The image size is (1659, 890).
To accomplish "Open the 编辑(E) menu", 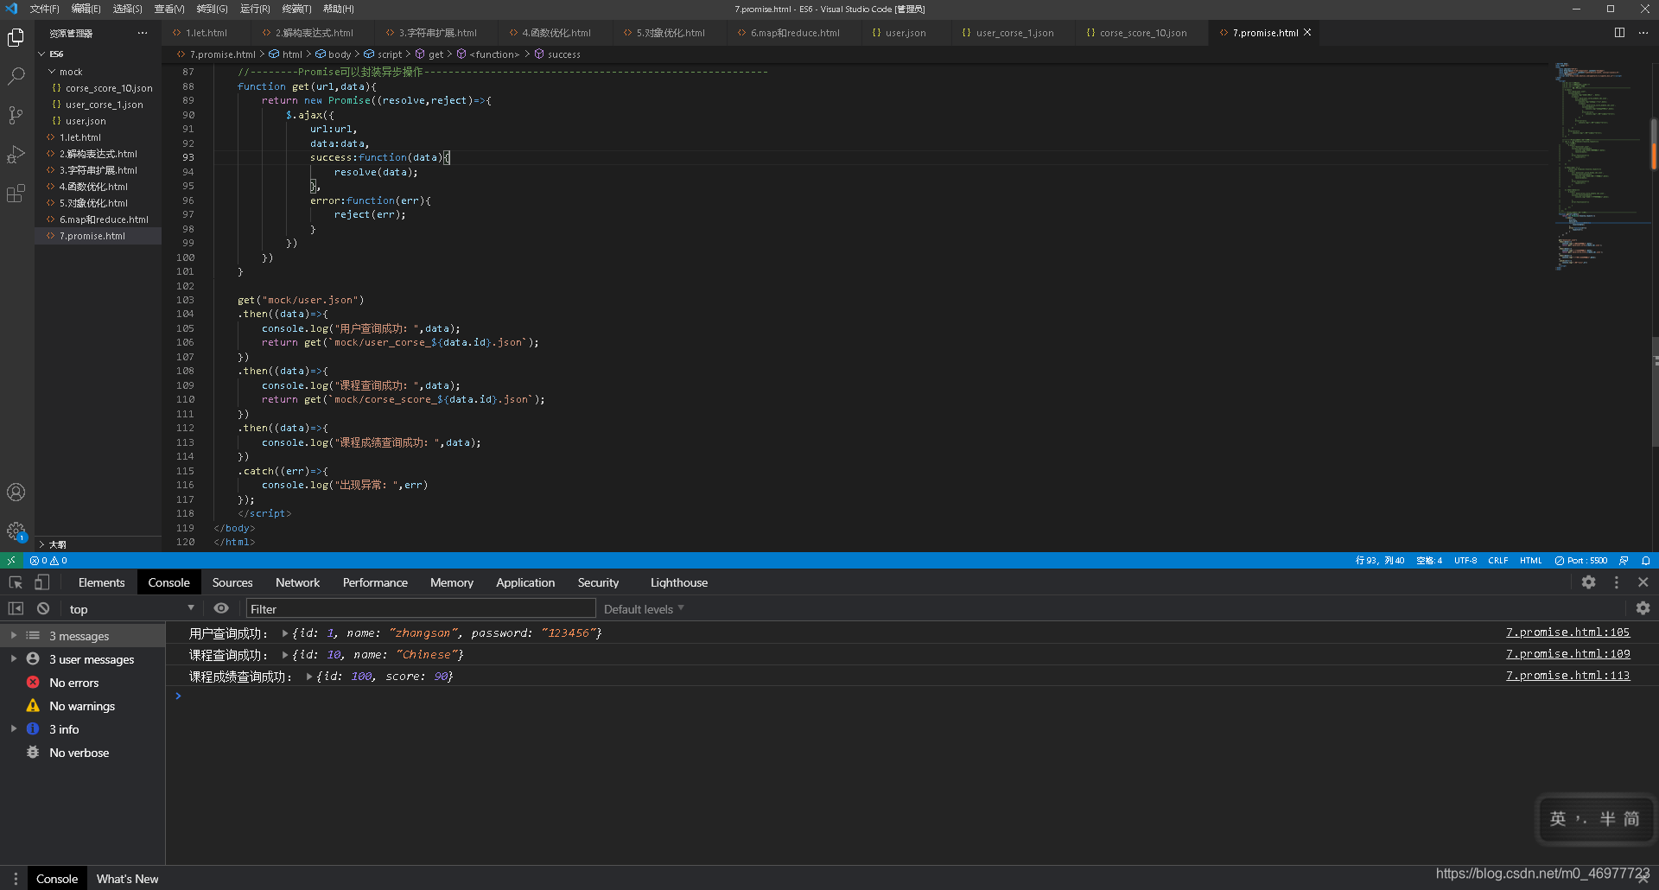I will [86, 9].
